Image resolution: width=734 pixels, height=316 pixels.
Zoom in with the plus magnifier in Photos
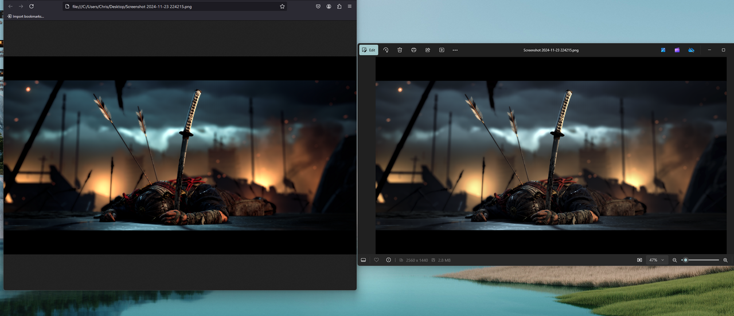point(725,260)
